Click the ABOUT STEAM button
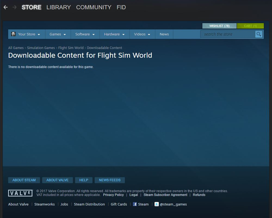 24,180
